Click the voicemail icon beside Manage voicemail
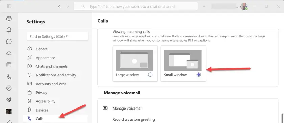The width and height of the screenshot is (284, 123). coord(105,108)
